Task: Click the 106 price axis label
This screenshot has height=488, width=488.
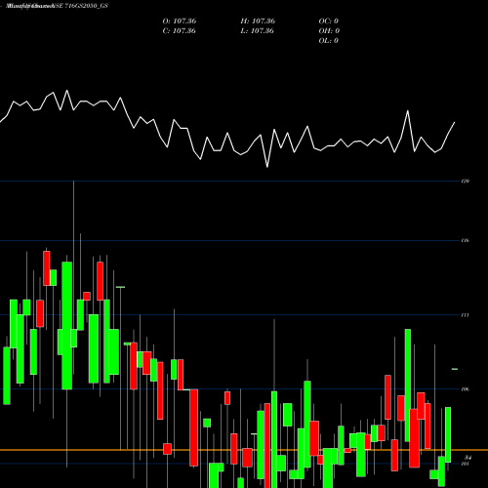Action: 466,389
